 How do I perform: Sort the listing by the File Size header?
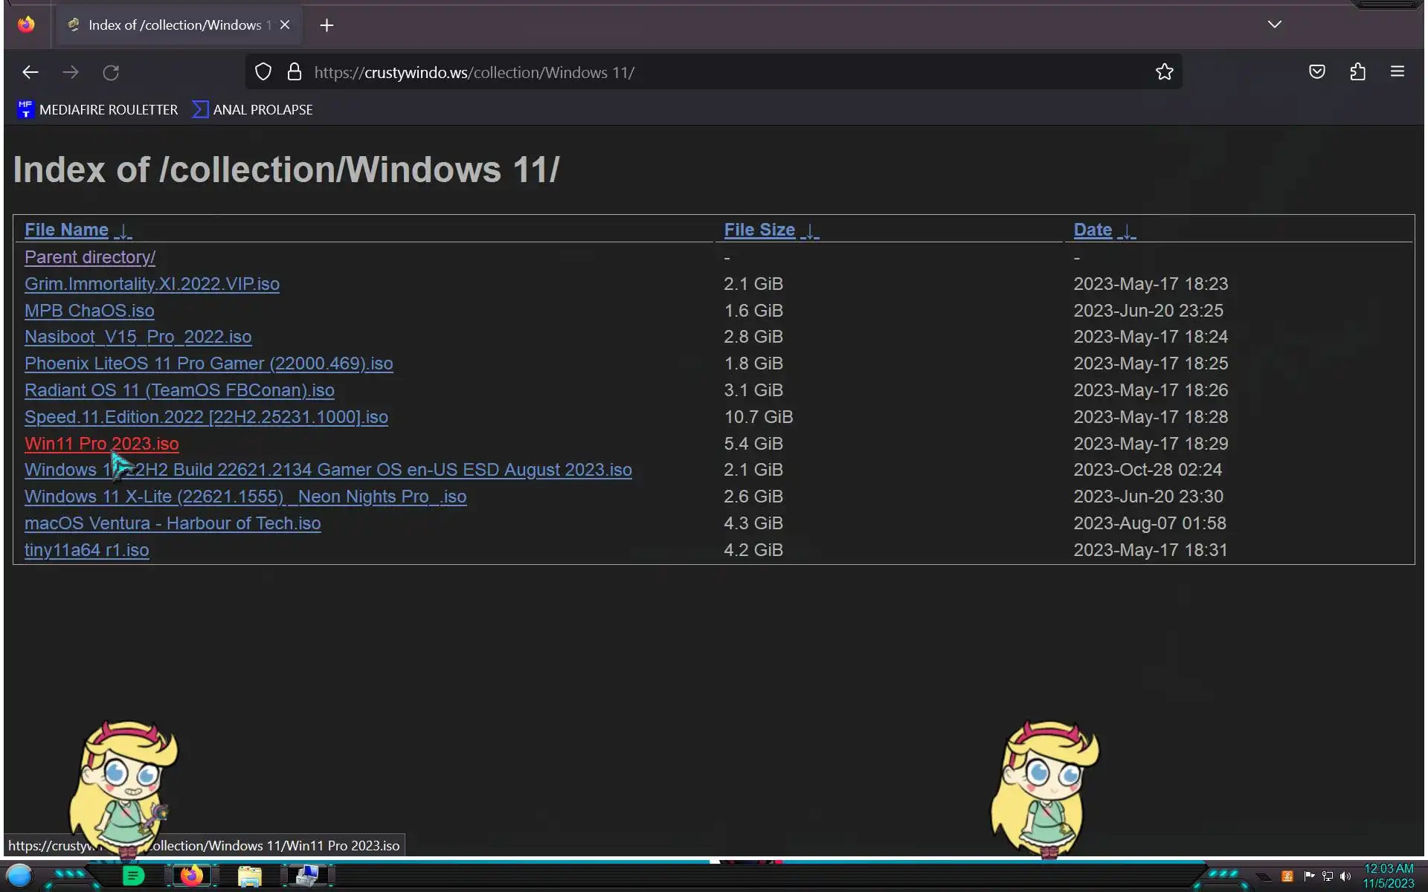point(759,230)
